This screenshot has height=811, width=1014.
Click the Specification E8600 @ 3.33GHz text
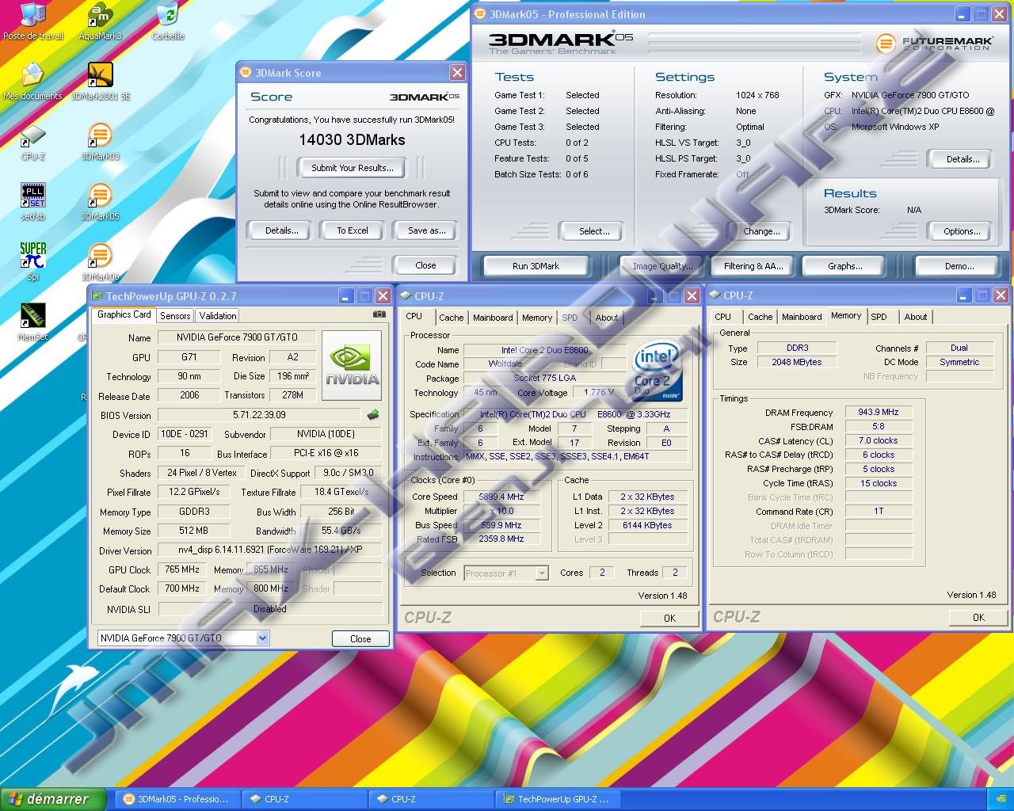coord(575,414)
